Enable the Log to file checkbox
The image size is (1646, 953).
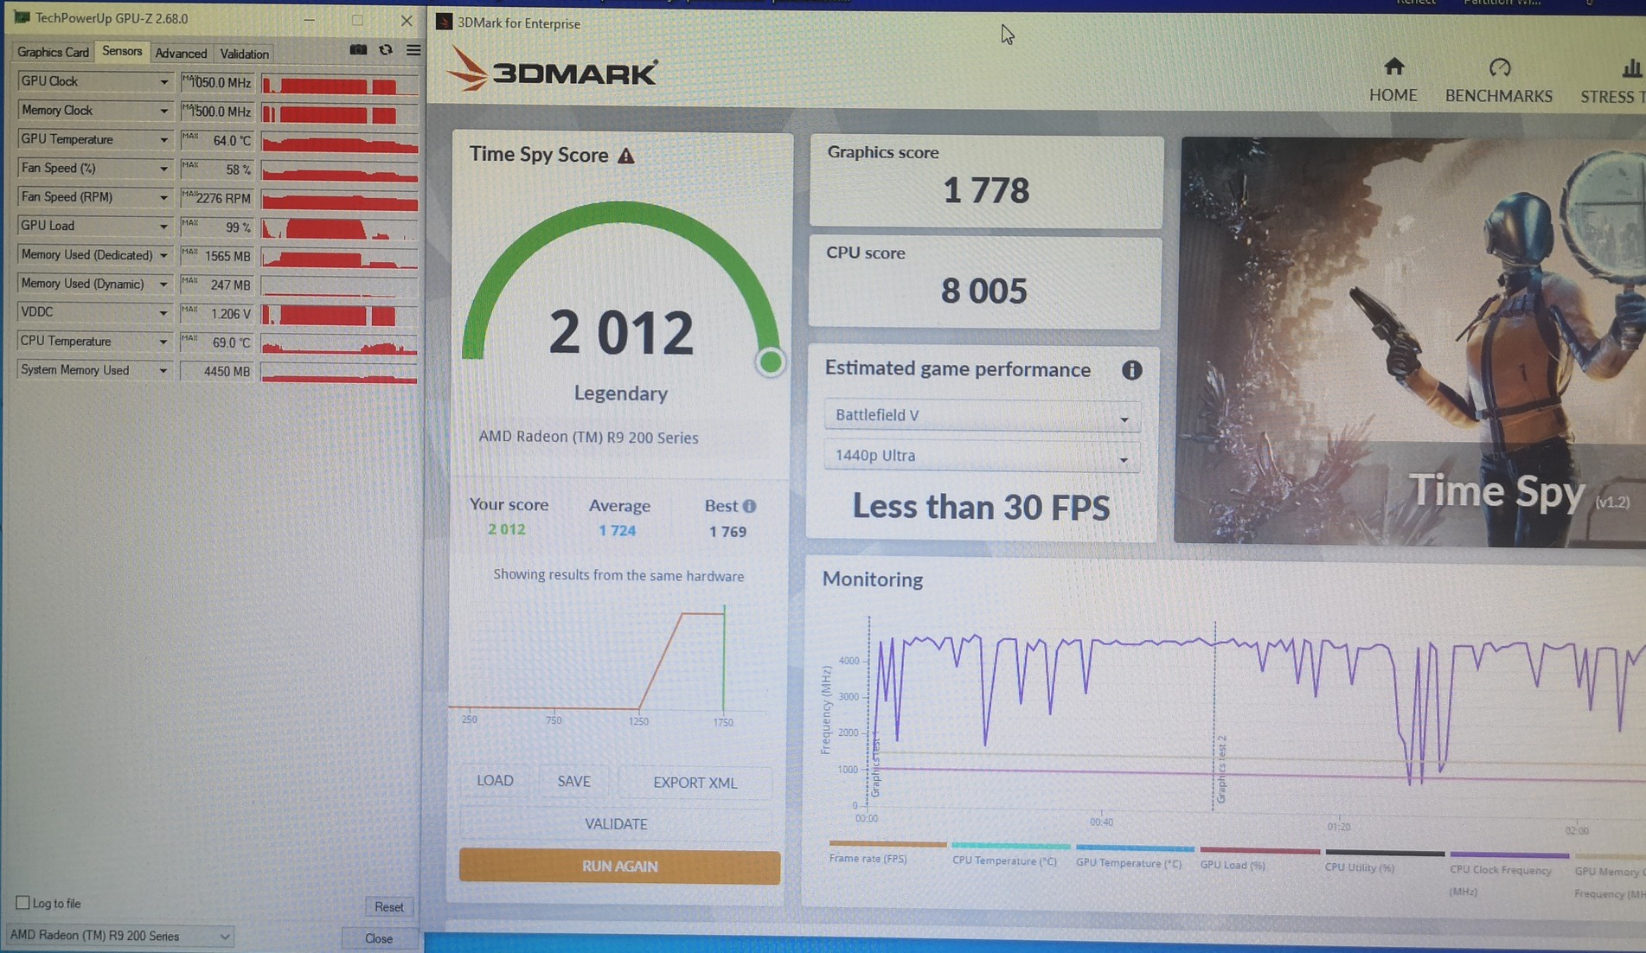23,903
